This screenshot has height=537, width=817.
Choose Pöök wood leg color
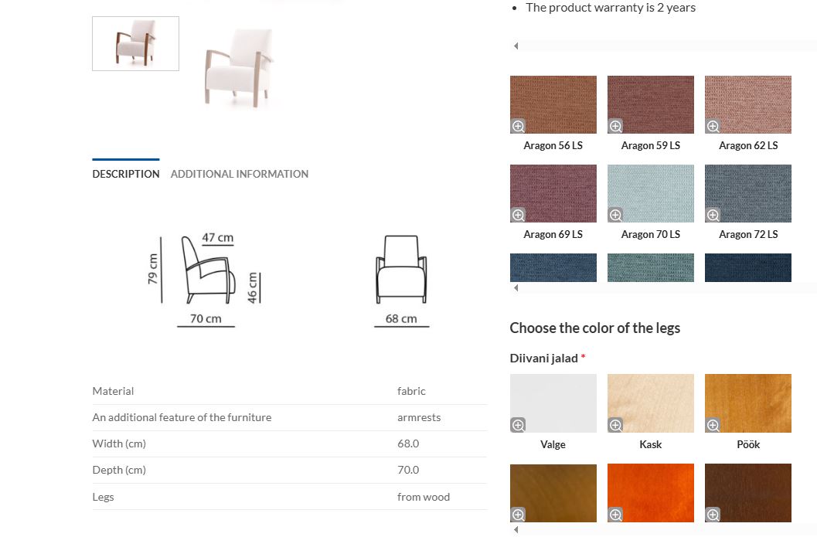click(748, 402)
